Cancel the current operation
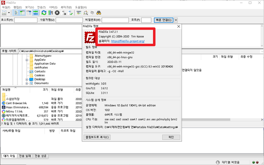This screenshot has width=264, height=165. click(57, 13)
